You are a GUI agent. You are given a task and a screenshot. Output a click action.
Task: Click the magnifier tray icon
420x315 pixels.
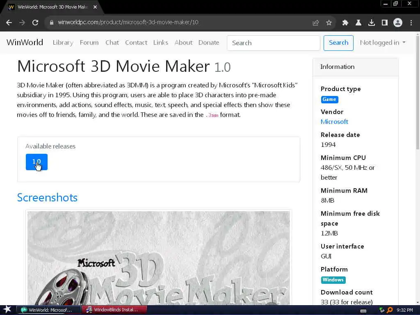[390, 310]
